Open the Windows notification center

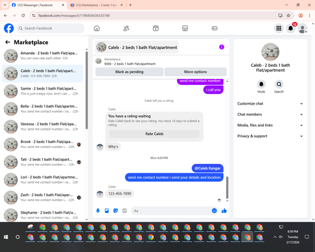[307, 237]
